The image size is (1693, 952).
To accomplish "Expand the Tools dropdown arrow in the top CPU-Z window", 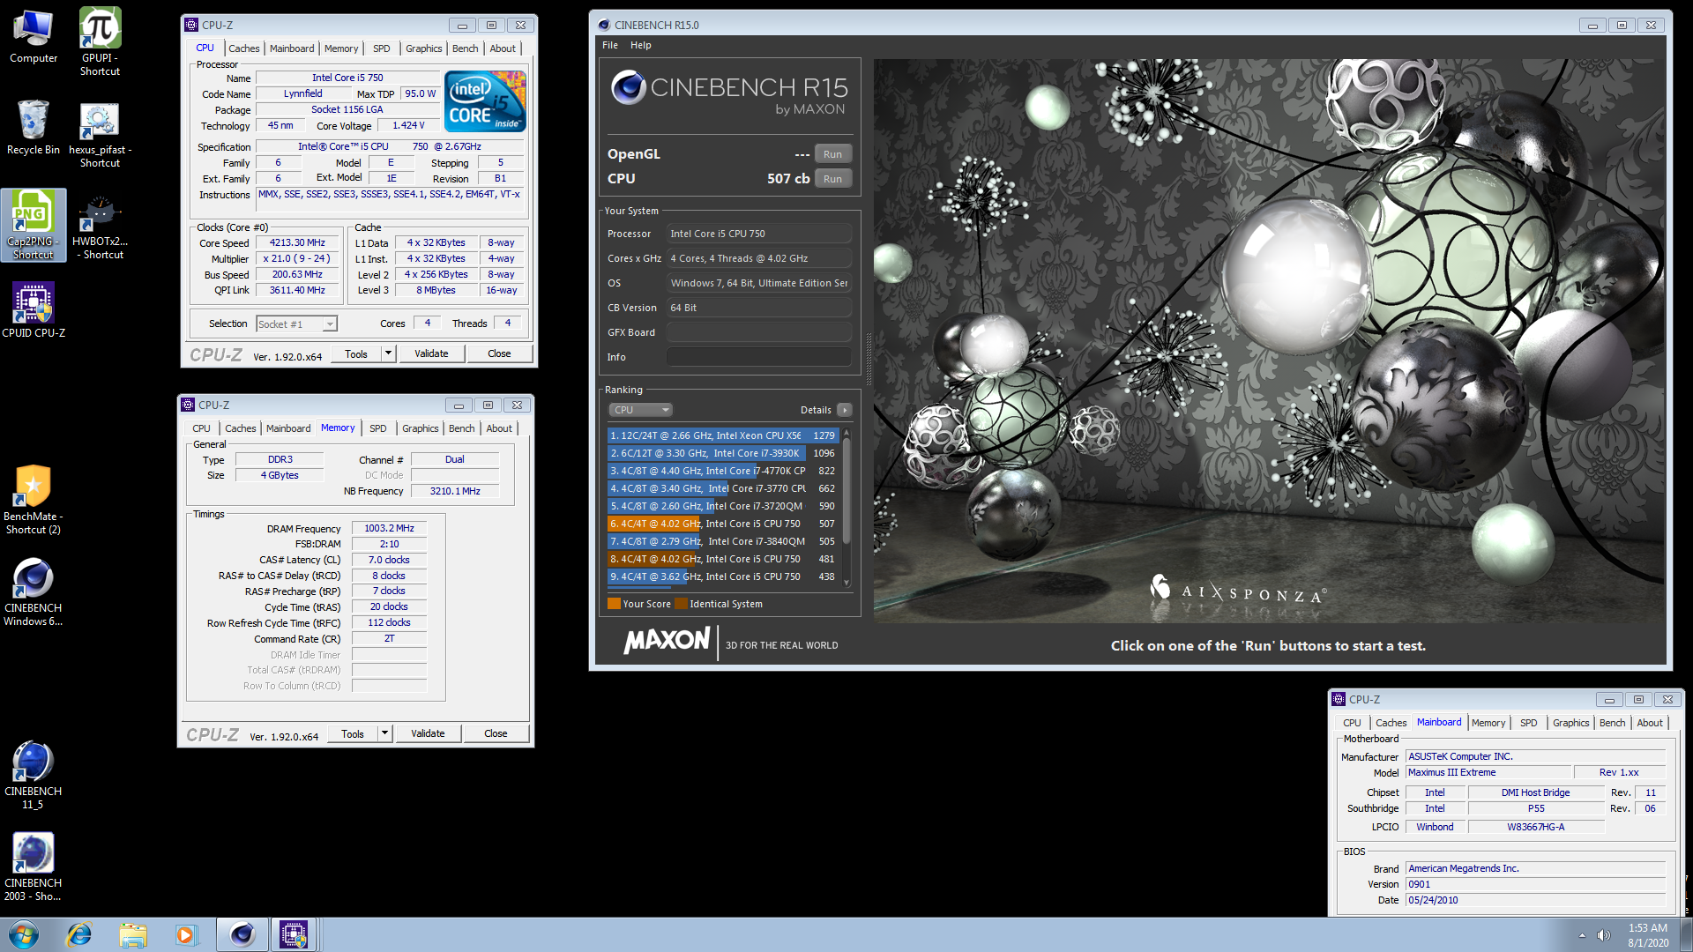I will pos(387,353).
